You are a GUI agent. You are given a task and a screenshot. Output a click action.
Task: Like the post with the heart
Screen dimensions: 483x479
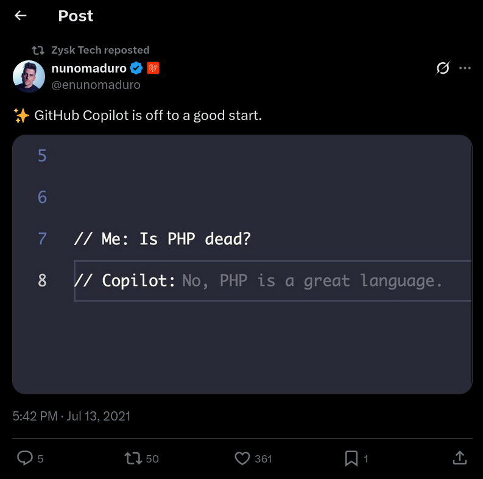coord(242,458)
